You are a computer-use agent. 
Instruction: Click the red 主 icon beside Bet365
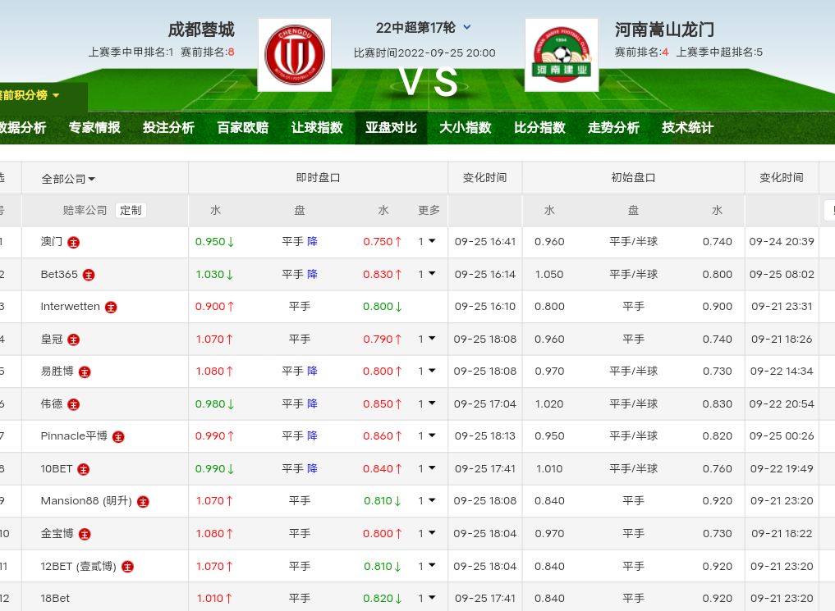(x=89, y=275)
